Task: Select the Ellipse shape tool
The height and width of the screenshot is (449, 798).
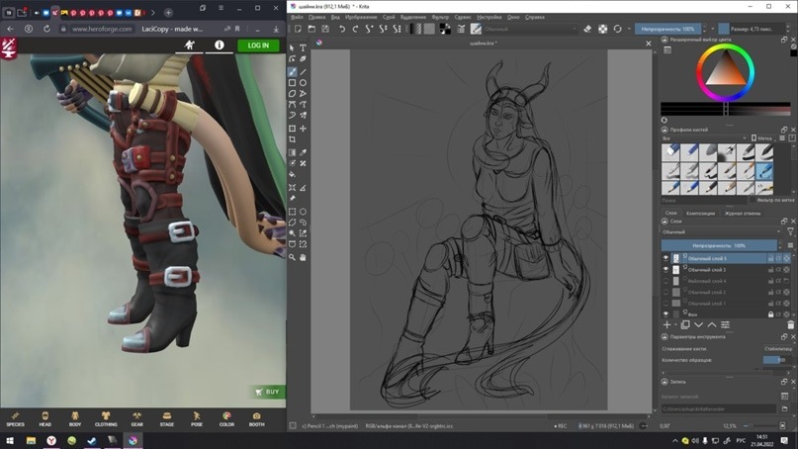Action: pyautogui.click(x=303, y=82)
